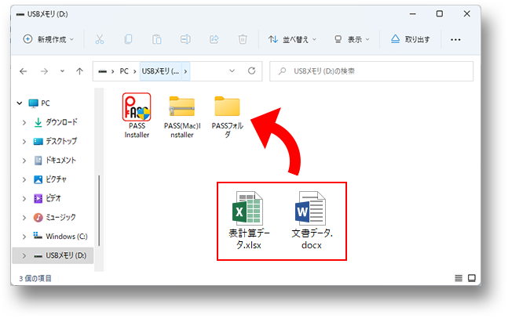This screenshot has width=508, height=318.
Task: Click the navigation pane scrollbar
Action: point(99,211)
